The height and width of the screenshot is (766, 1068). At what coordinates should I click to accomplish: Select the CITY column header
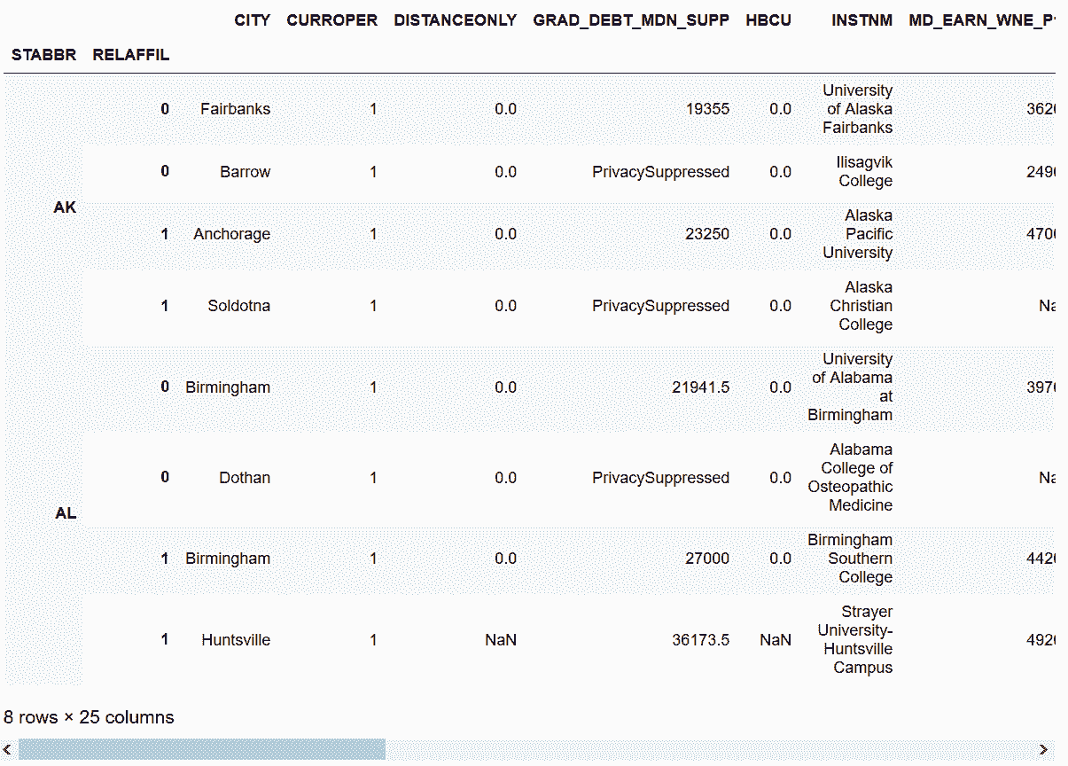point(252,20)
